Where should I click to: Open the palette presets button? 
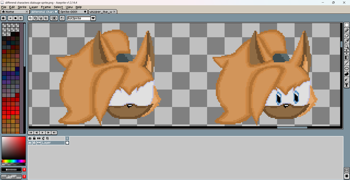point(16,18)
